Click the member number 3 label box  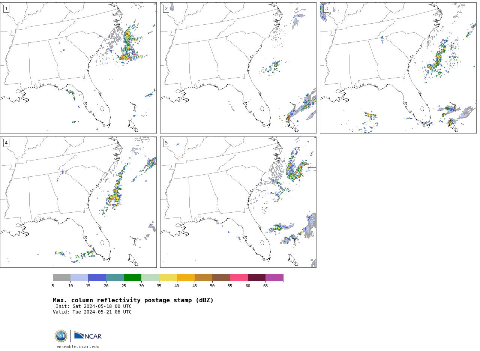coord(326,9)
